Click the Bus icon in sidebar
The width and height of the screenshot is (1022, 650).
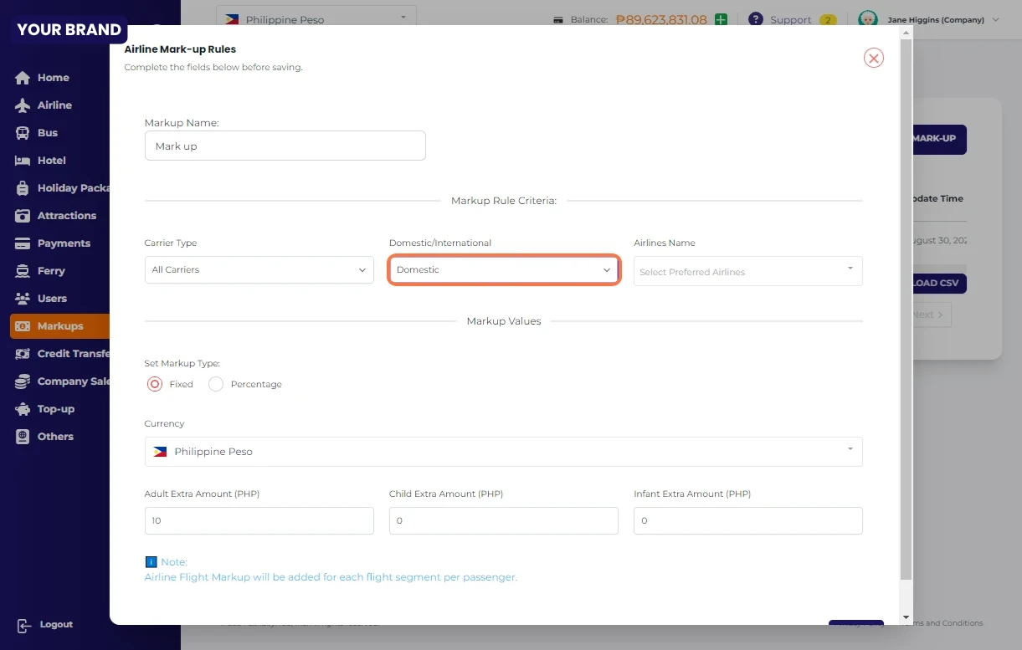(23, 133)
